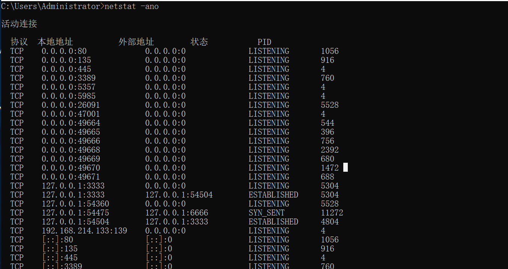Screen dimensions: 508x269
Task: Click the typed command netstat -ano
Action: 131,6
